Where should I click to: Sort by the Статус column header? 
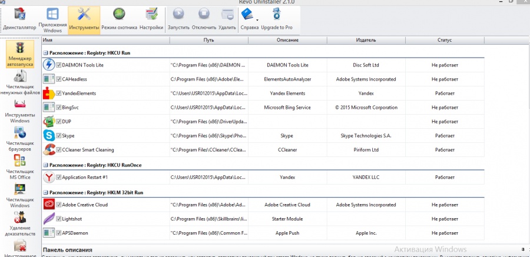click(x=445, y=40)
